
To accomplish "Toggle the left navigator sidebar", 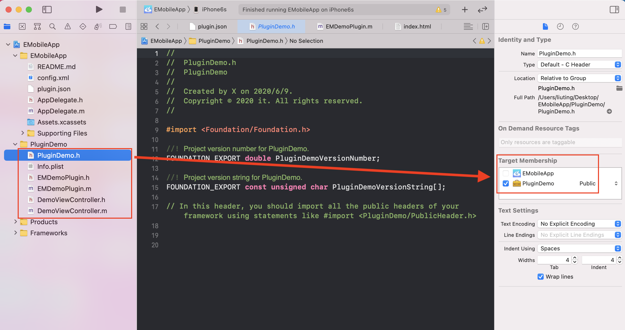I will coord(47,10).
